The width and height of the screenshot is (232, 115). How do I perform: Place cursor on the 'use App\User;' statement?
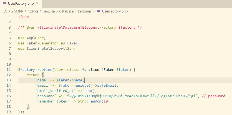point(32,38)
